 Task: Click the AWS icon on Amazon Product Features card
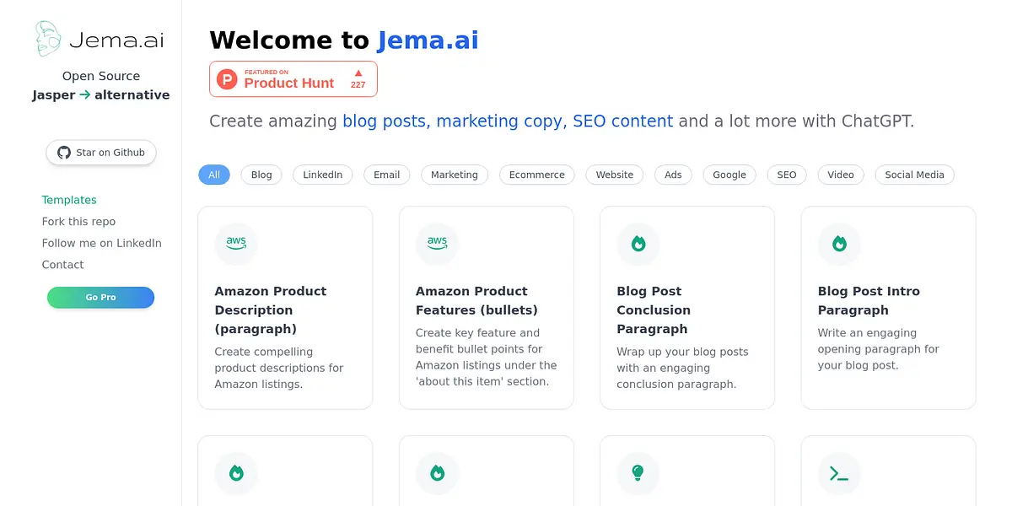(x=437, y=244)
